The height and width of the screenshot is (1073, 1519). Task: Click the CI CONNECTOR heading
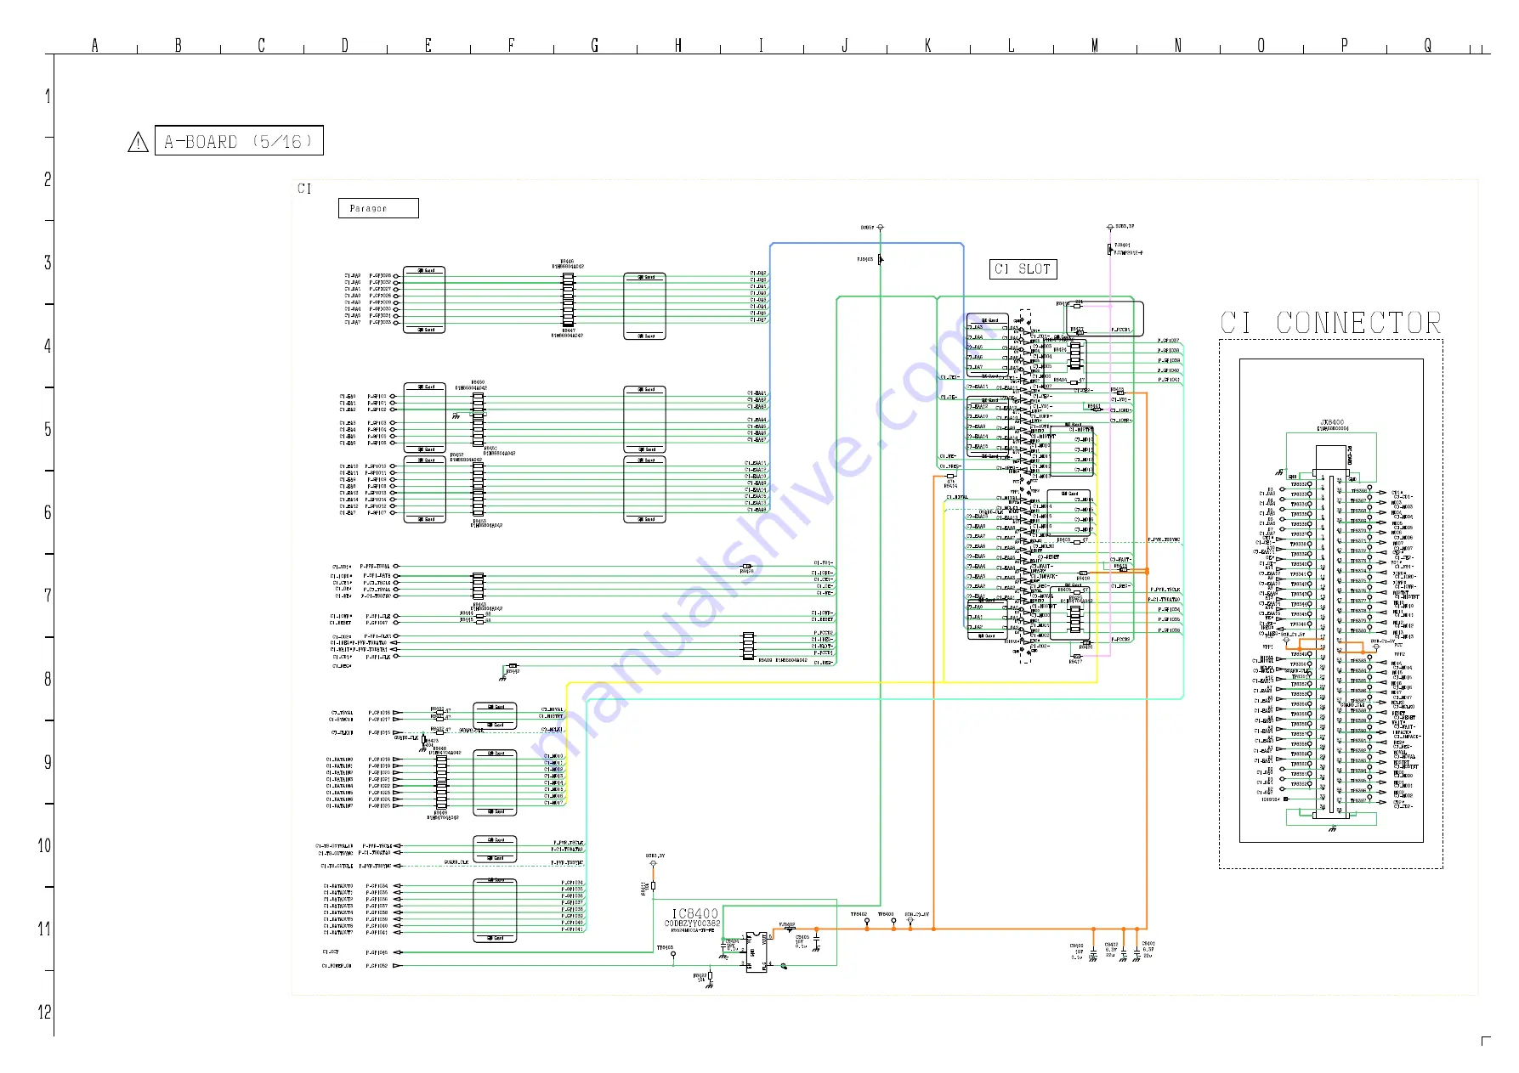point(1331,323)
